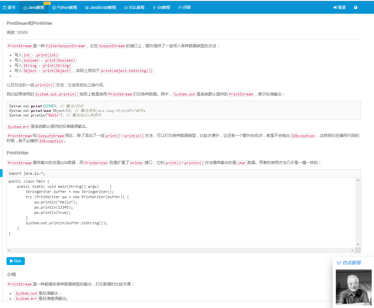Screen dimensions: 374x308
Task: Click the import java.io.*; line
Action: (27, 173)
